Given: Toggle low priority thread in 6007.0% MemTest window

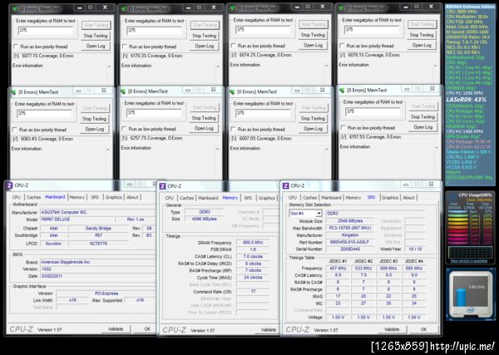Looking at the screenshot, I should [233, 130].
